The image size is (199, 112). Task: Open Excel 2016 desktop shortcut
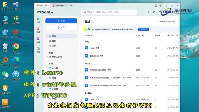click(16, 20)
